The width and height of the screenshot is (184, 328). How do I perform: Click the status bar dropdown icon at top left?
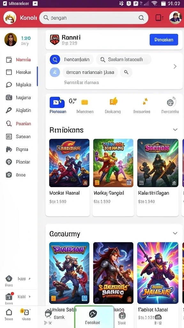tap(35, 3)
